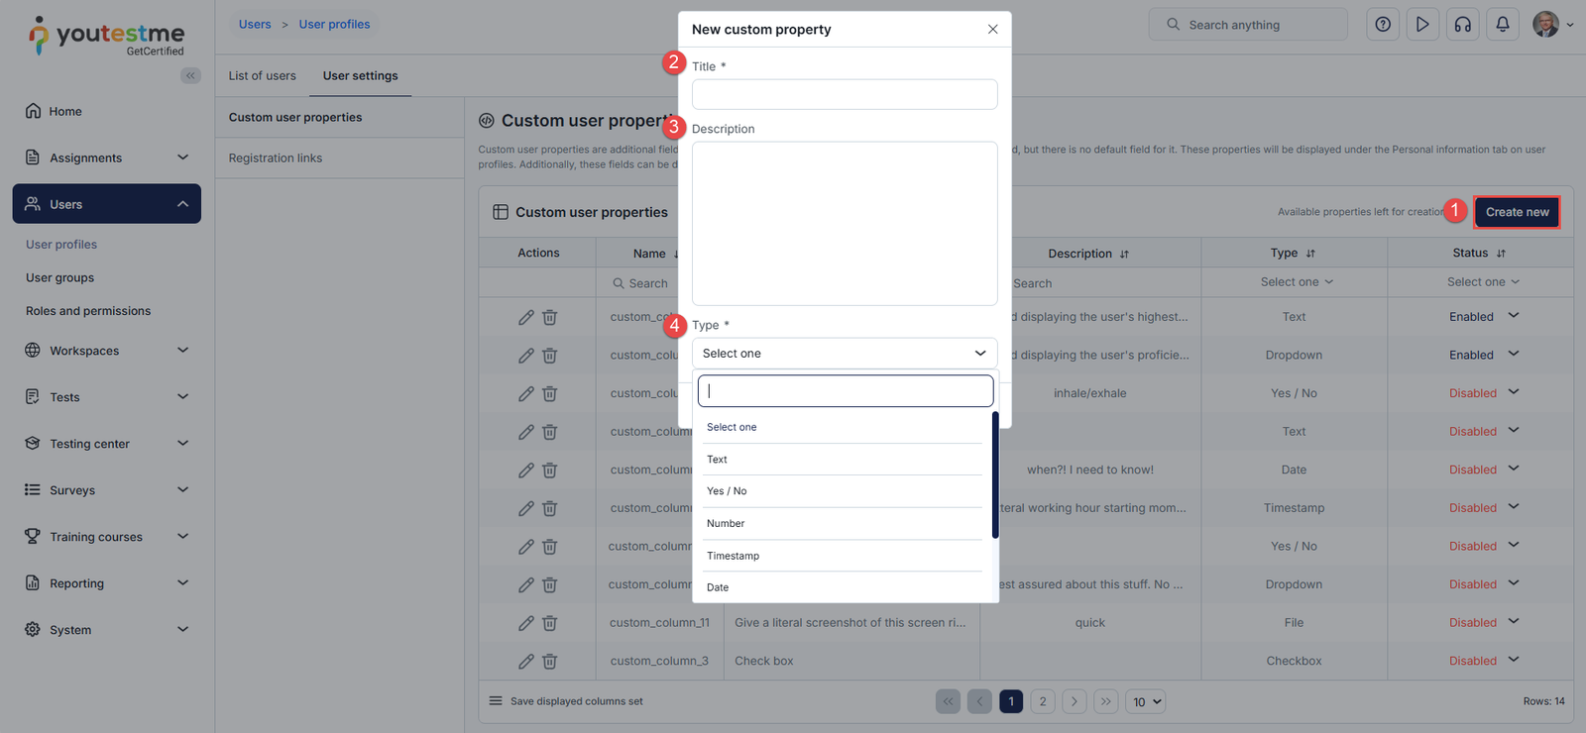Screen dimensions: 1586x733
Task: Open the Registration links section
Action: (x=276, y=158)
